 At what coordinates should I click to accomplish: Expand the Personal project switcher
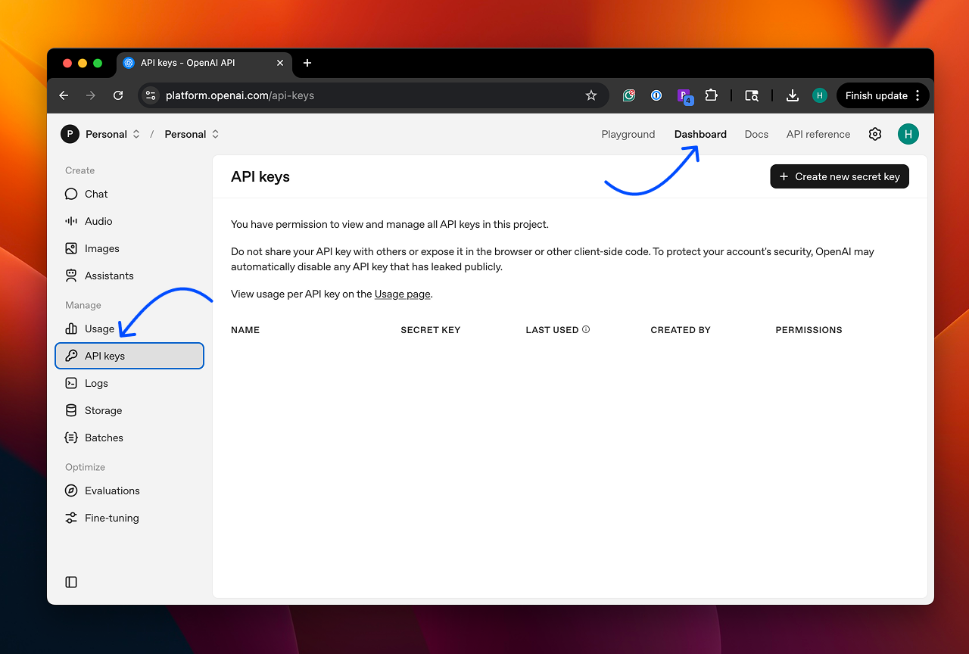192,134
